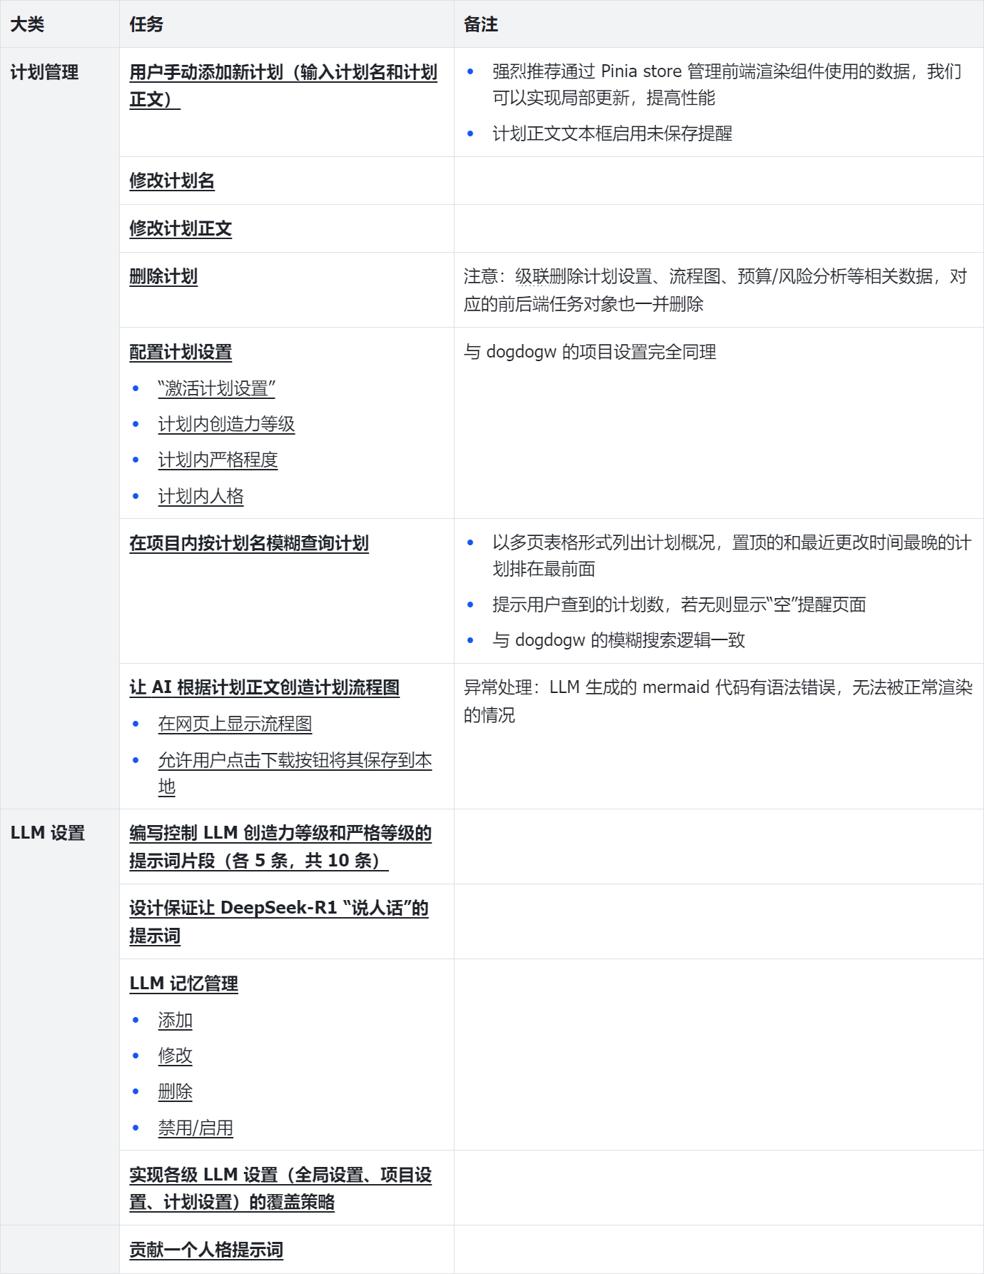
Task: Click the 计划内创造力等级 link
Action: pyautogui.click(x=226, y=425)
